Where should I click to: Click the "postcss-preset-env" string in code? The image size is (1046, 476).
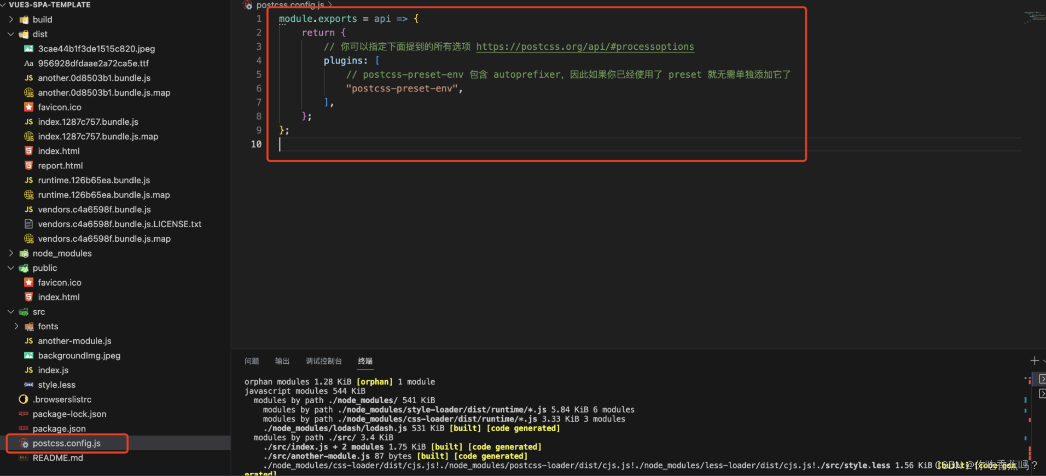click(402, 89)
